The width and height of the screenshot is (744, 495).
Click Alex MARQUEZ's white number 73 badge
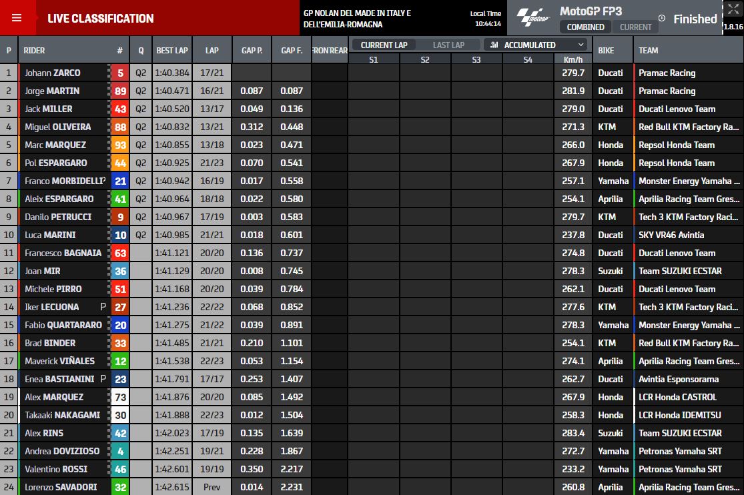pos(120,398)
